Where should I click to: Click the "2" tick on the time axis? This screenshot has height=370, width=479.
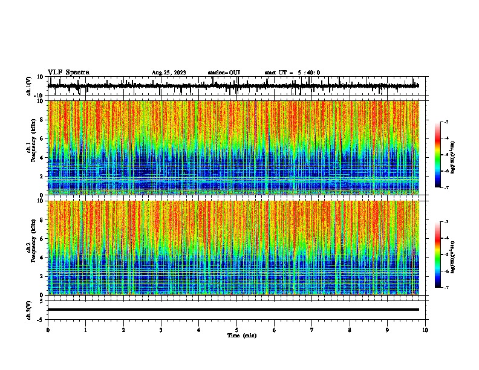pos(123,330)
